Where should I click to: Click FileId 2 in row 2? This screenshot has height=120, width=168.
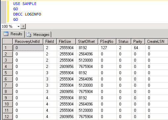pos(50,54)
